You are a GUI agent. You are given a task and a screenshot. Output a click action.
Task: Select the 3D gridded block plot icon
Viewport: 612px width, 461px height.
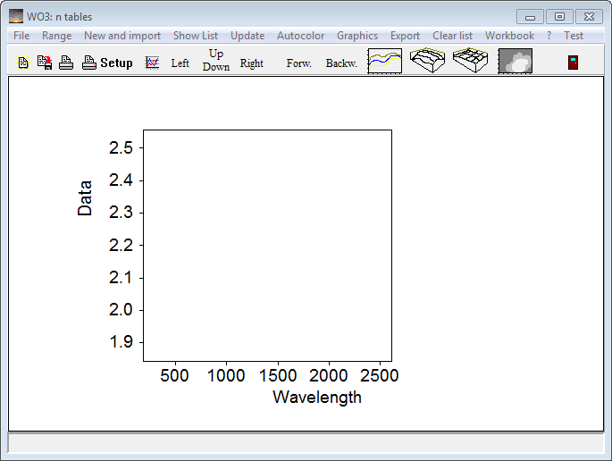471,62
